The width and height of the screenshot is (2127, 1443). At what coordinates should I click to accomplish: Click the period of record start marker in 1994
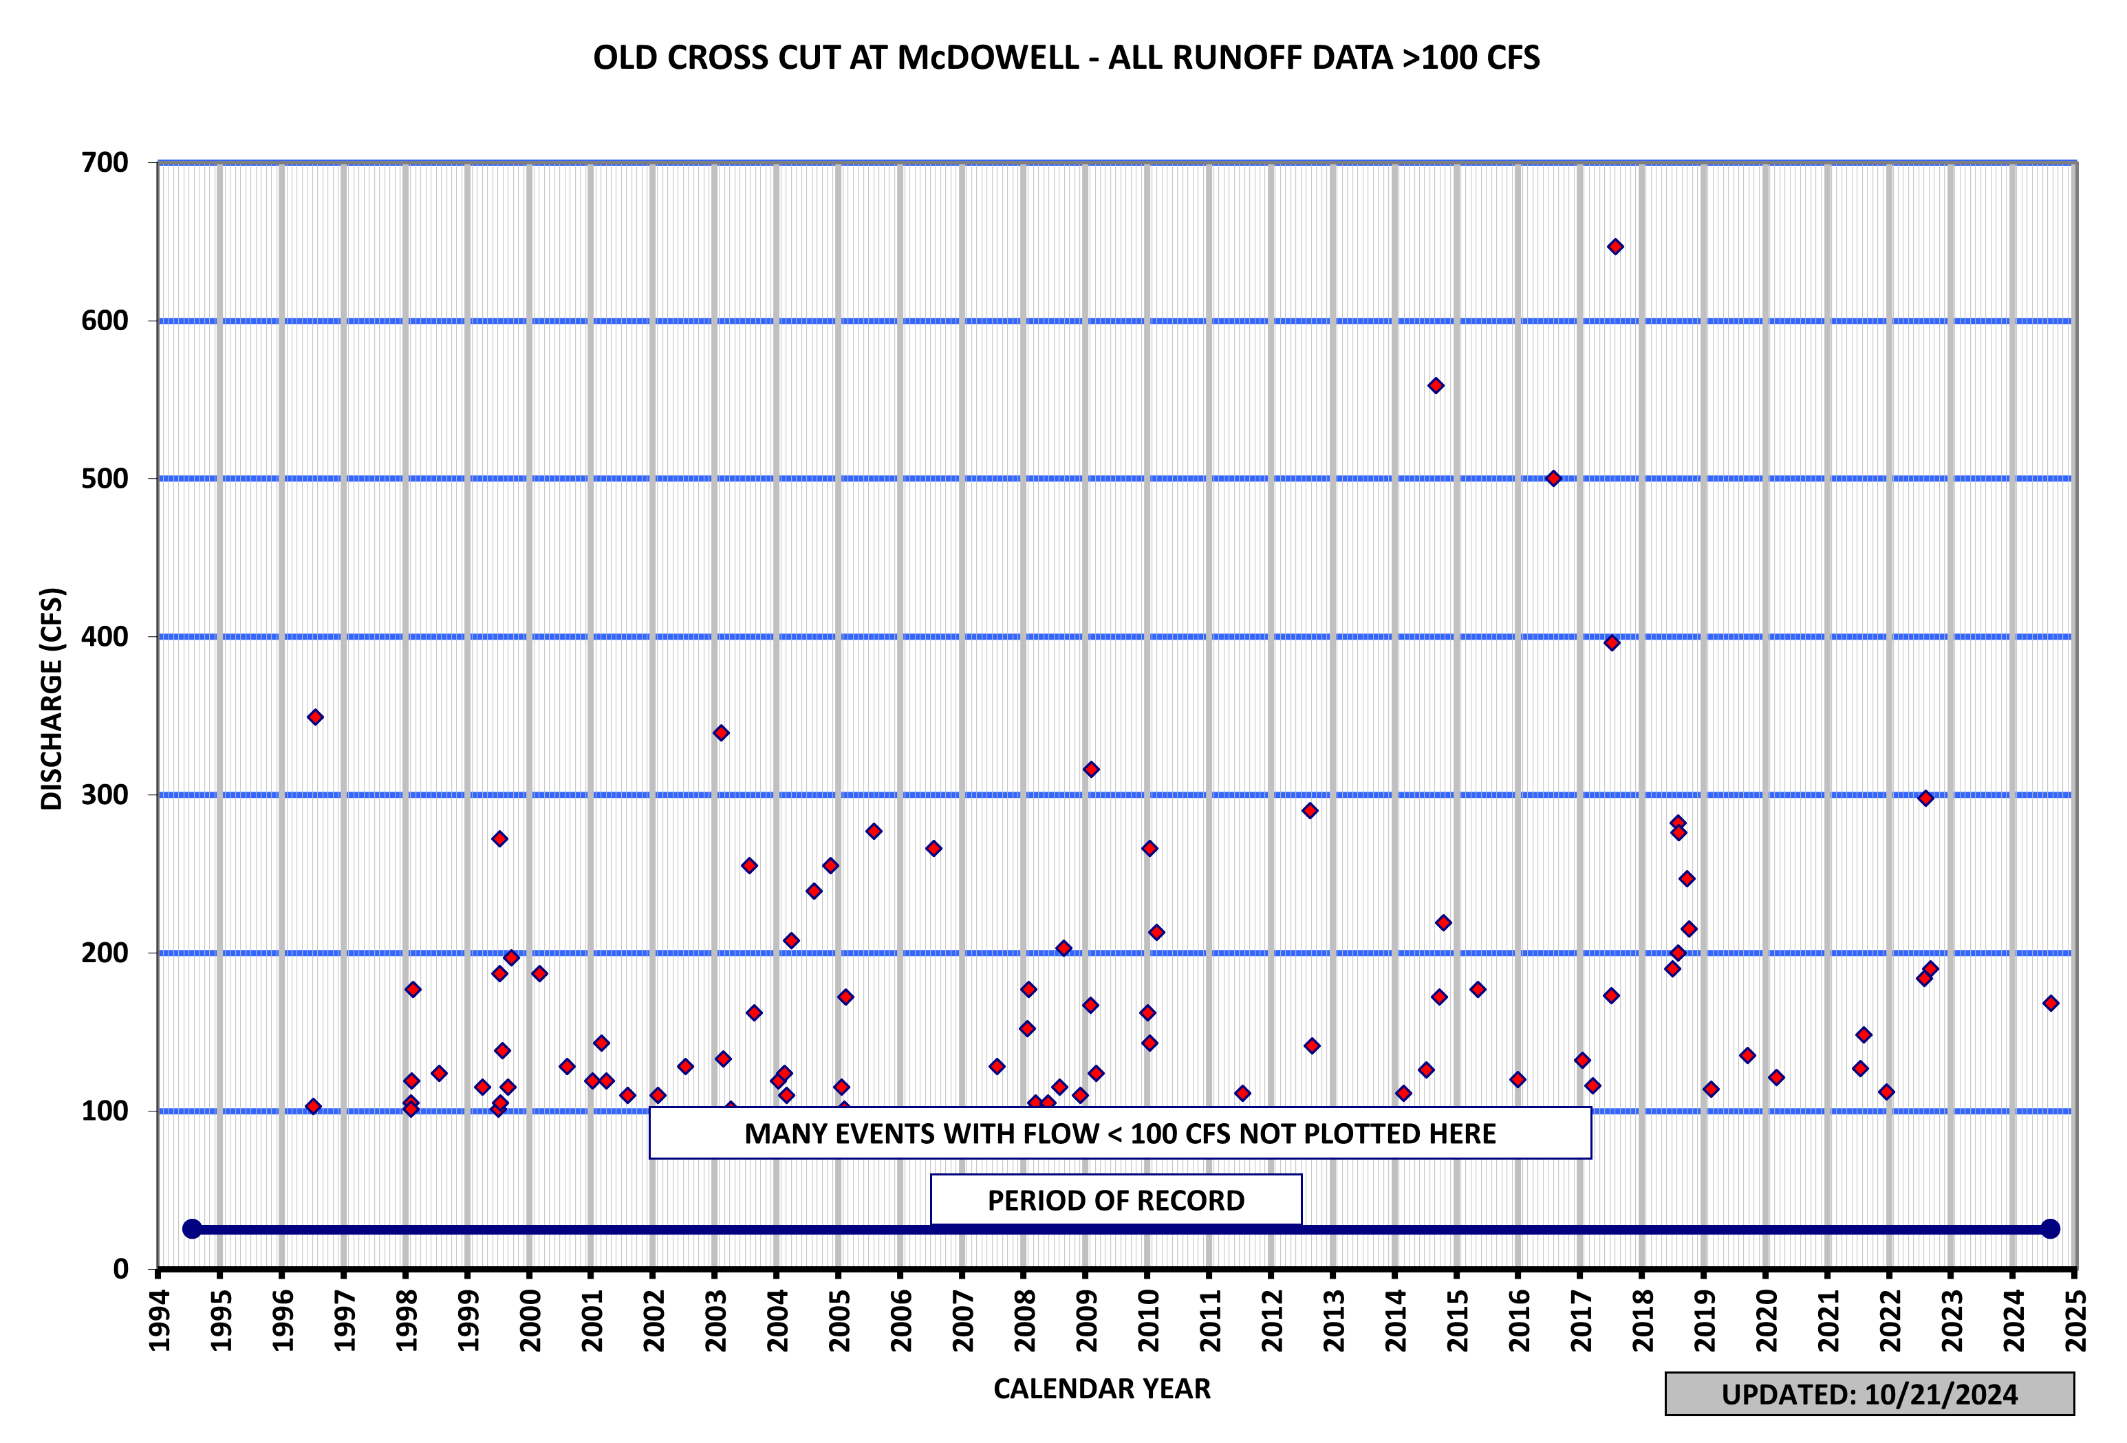coord(192,1229)
